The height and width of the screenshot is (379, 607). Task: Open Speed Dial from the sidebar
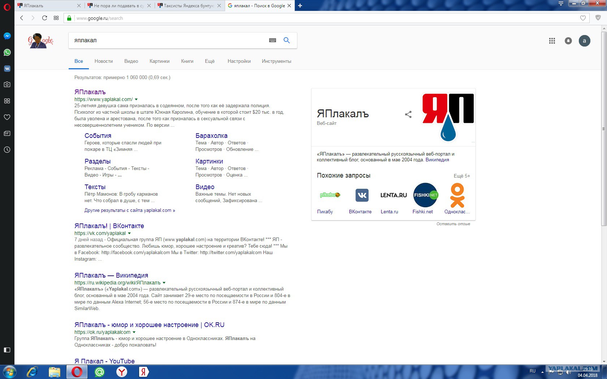point(7,101)
